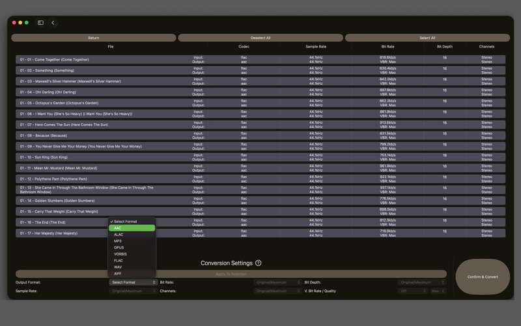Toggle the sidebar icon in title bar
The image size is (521, 326).
40,23
